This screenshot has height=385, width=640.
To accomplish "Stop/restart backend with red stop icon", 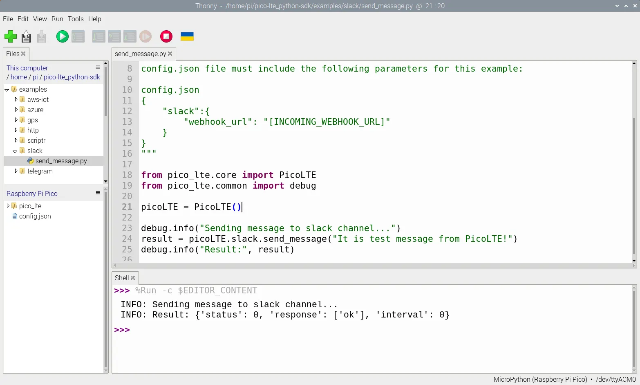I will (x=166, y=36).
